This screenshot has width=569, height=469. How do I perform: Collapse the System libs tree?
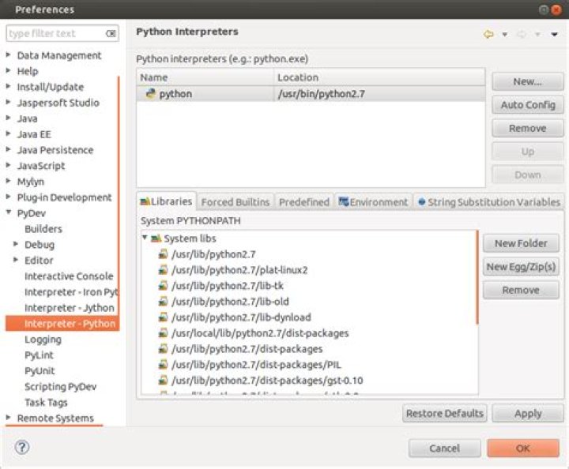click(x=145, y=238)
